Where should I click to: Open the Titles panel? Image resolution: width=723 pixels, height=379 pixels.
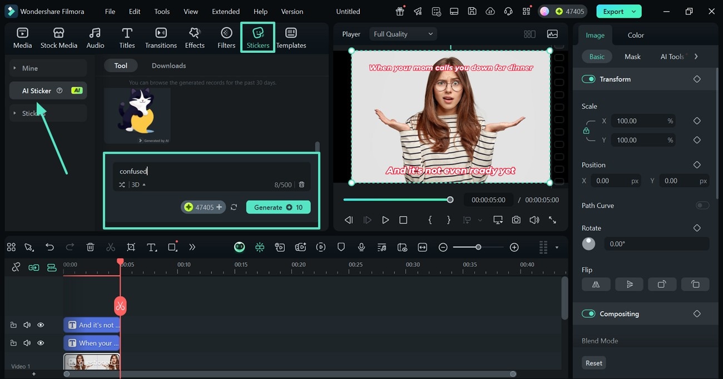pos(127,38)
